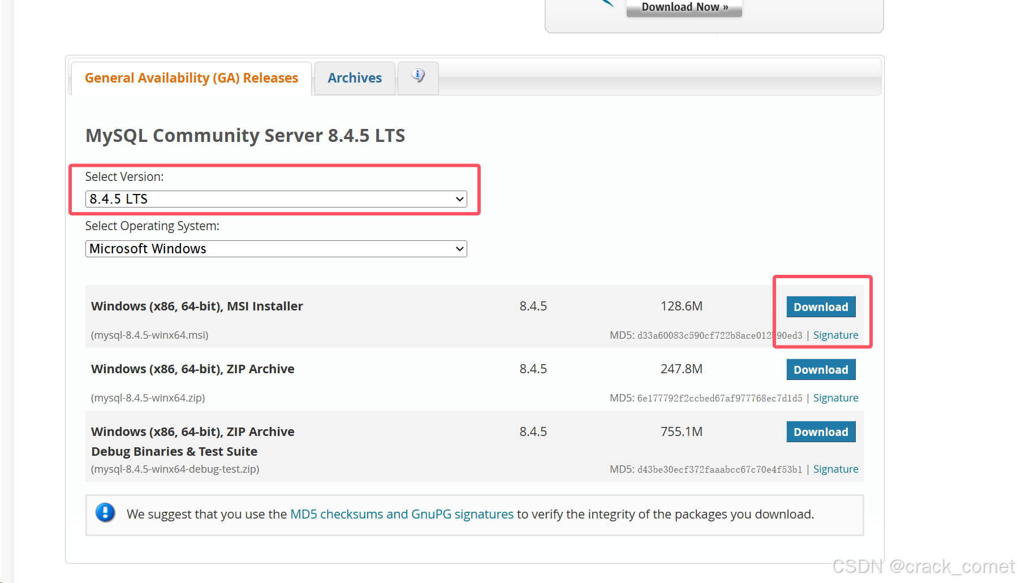Open the Microsoft Windows operating system dropdown
This screenshot has width=1017, height=583.
point(276,249)
